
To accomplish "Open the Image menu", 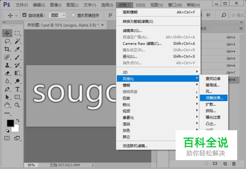I will coord(56,5).
